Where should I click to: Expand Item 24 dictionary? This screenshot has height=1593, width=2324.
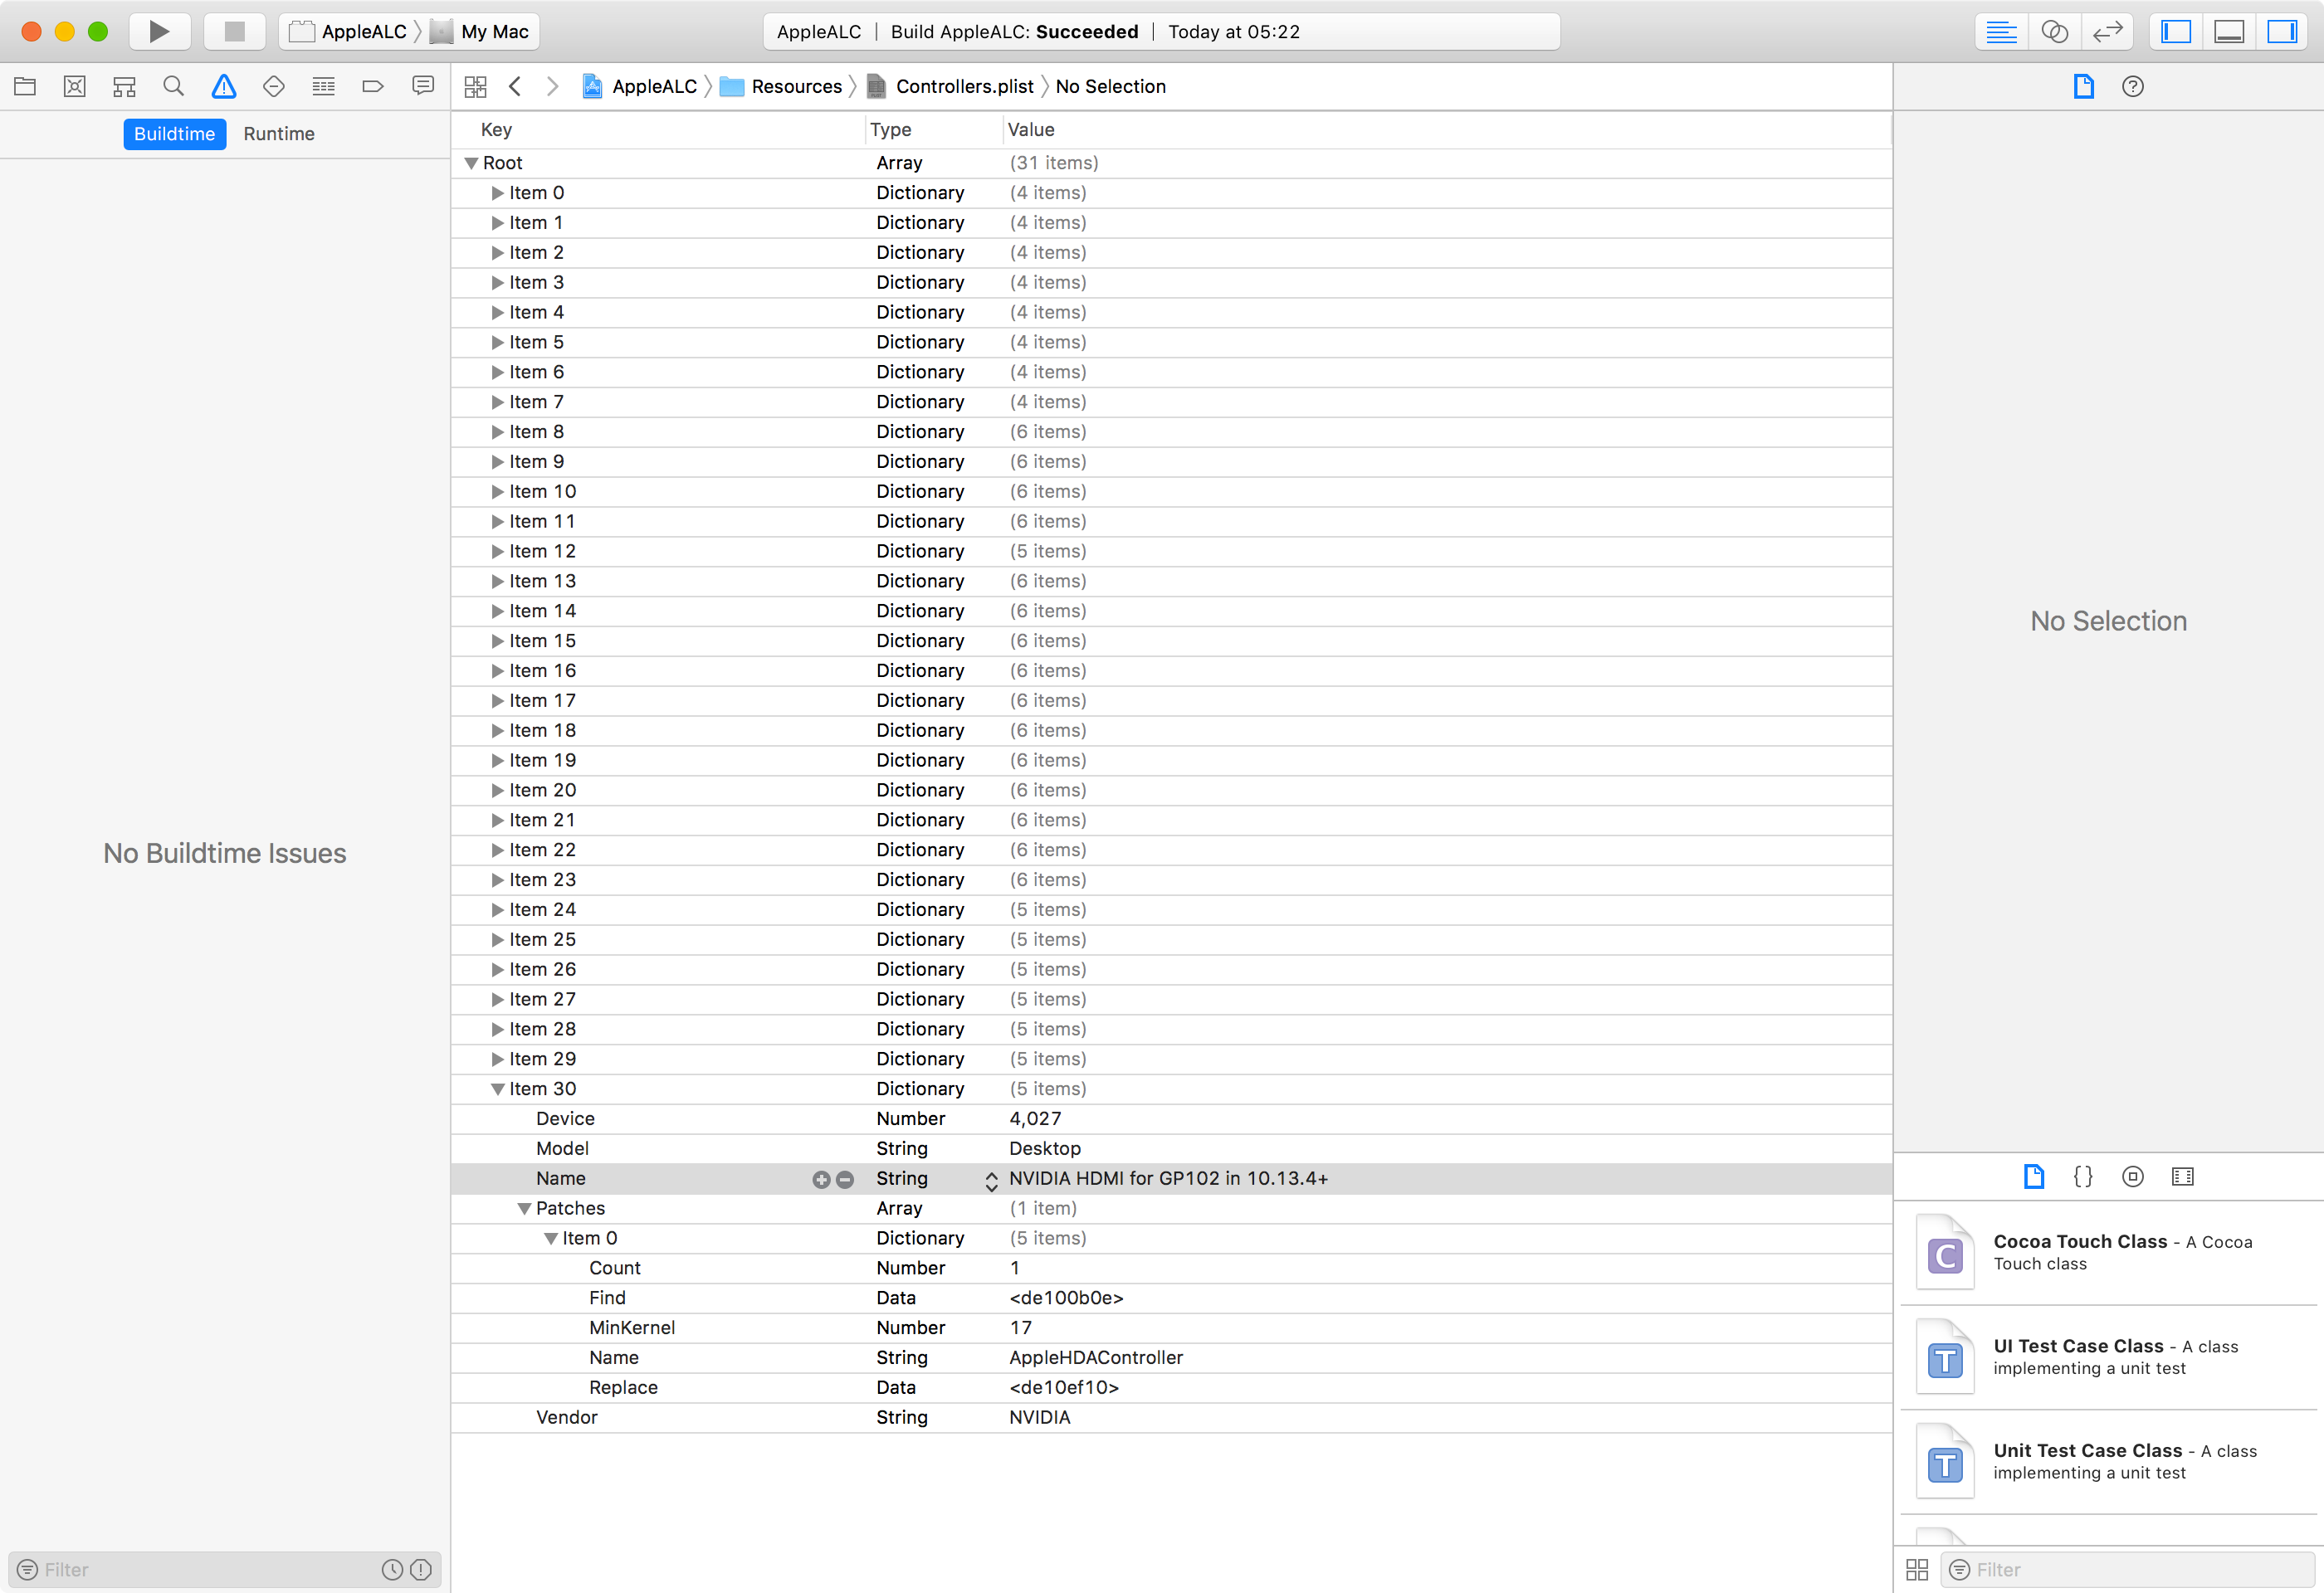click(x=497, y=909)
